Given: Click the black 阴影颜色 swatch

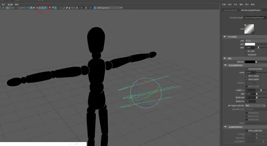Looking at the screenshot, I should pyautogui.click(x=250, y=62).
